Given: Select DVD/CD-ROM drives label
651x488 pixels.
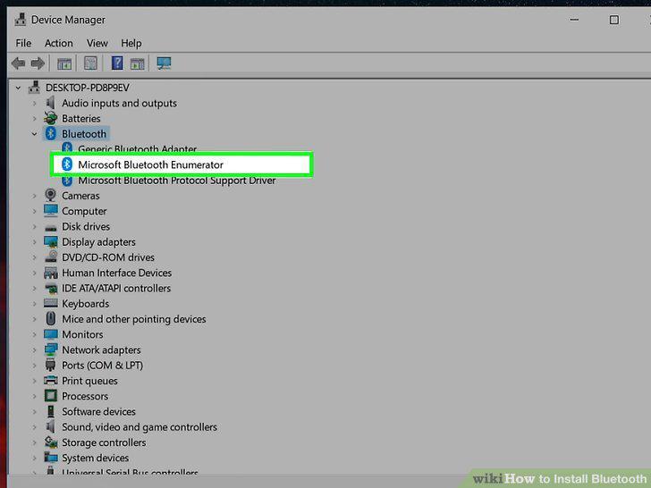Looking at the screenshot, I should pos(108,257).
